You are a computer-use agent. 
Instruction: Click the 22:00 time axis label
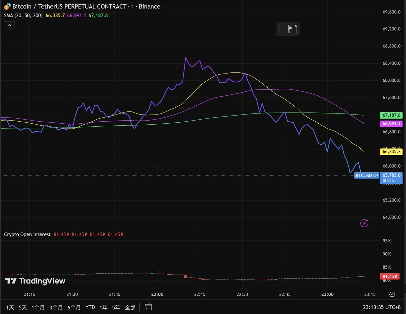click(x=157, y=294)
